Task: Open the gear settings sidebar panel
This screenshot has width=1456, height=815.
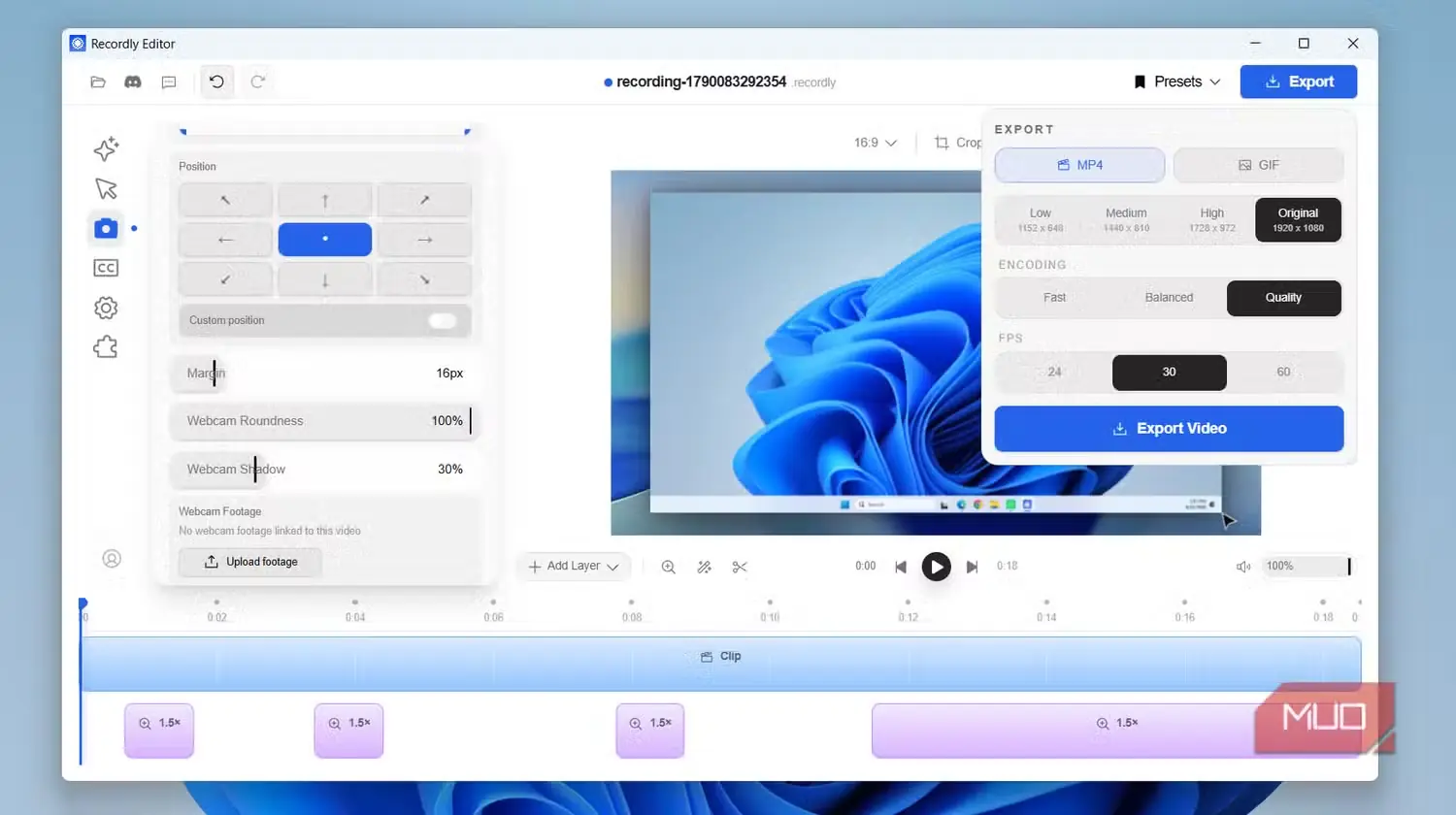Action: click(x=106, y=308)
